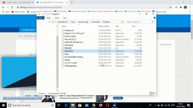Click Download video from this page button

(20, 98)
